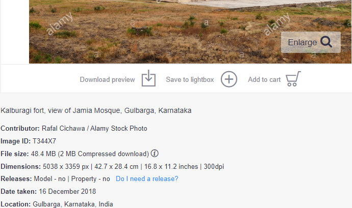Click the shopping cart icon
This screenshot has width=352, height=208.
(x=293, y=79)
